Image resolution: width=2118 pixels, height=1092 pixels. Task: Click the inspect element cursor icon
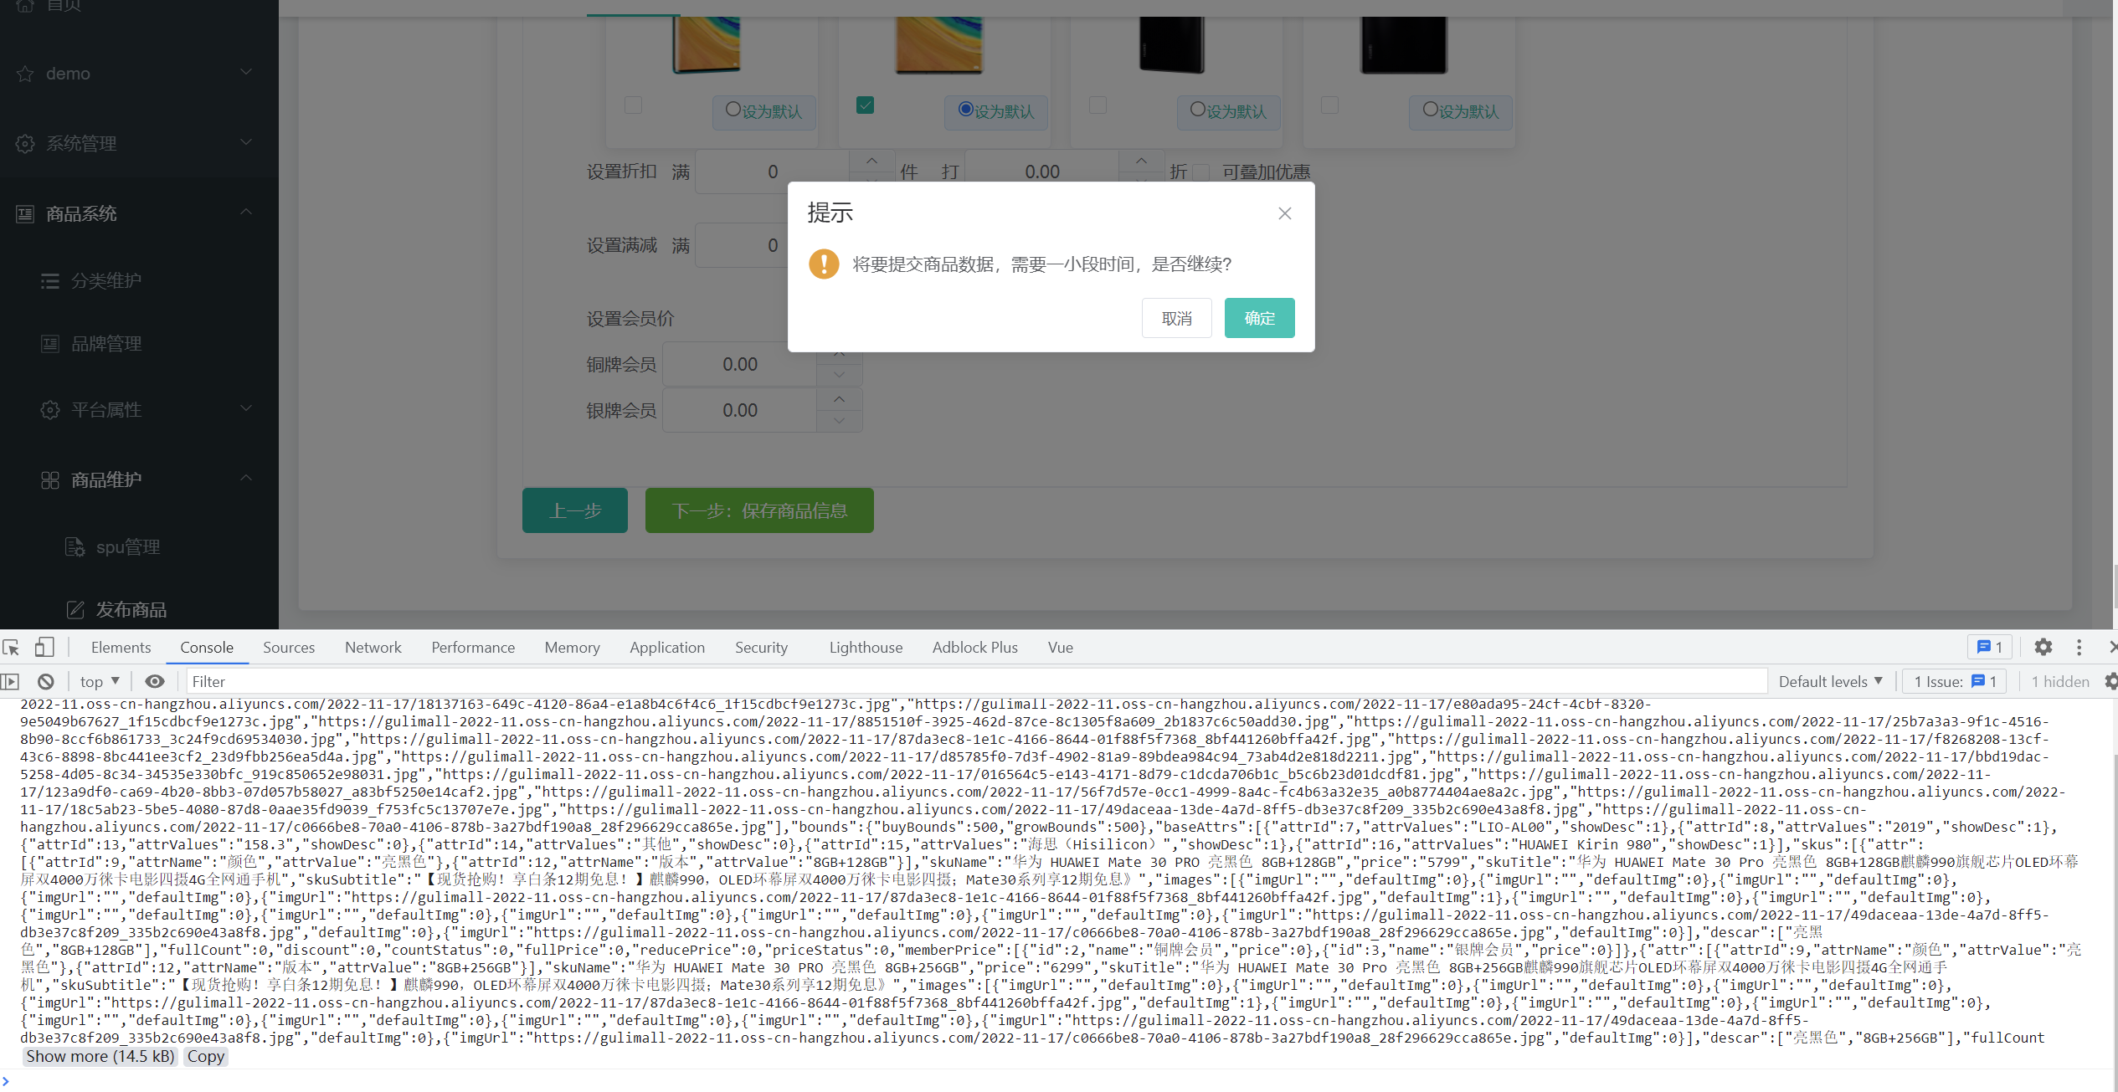pyautogui.click(x=12, y=648)
